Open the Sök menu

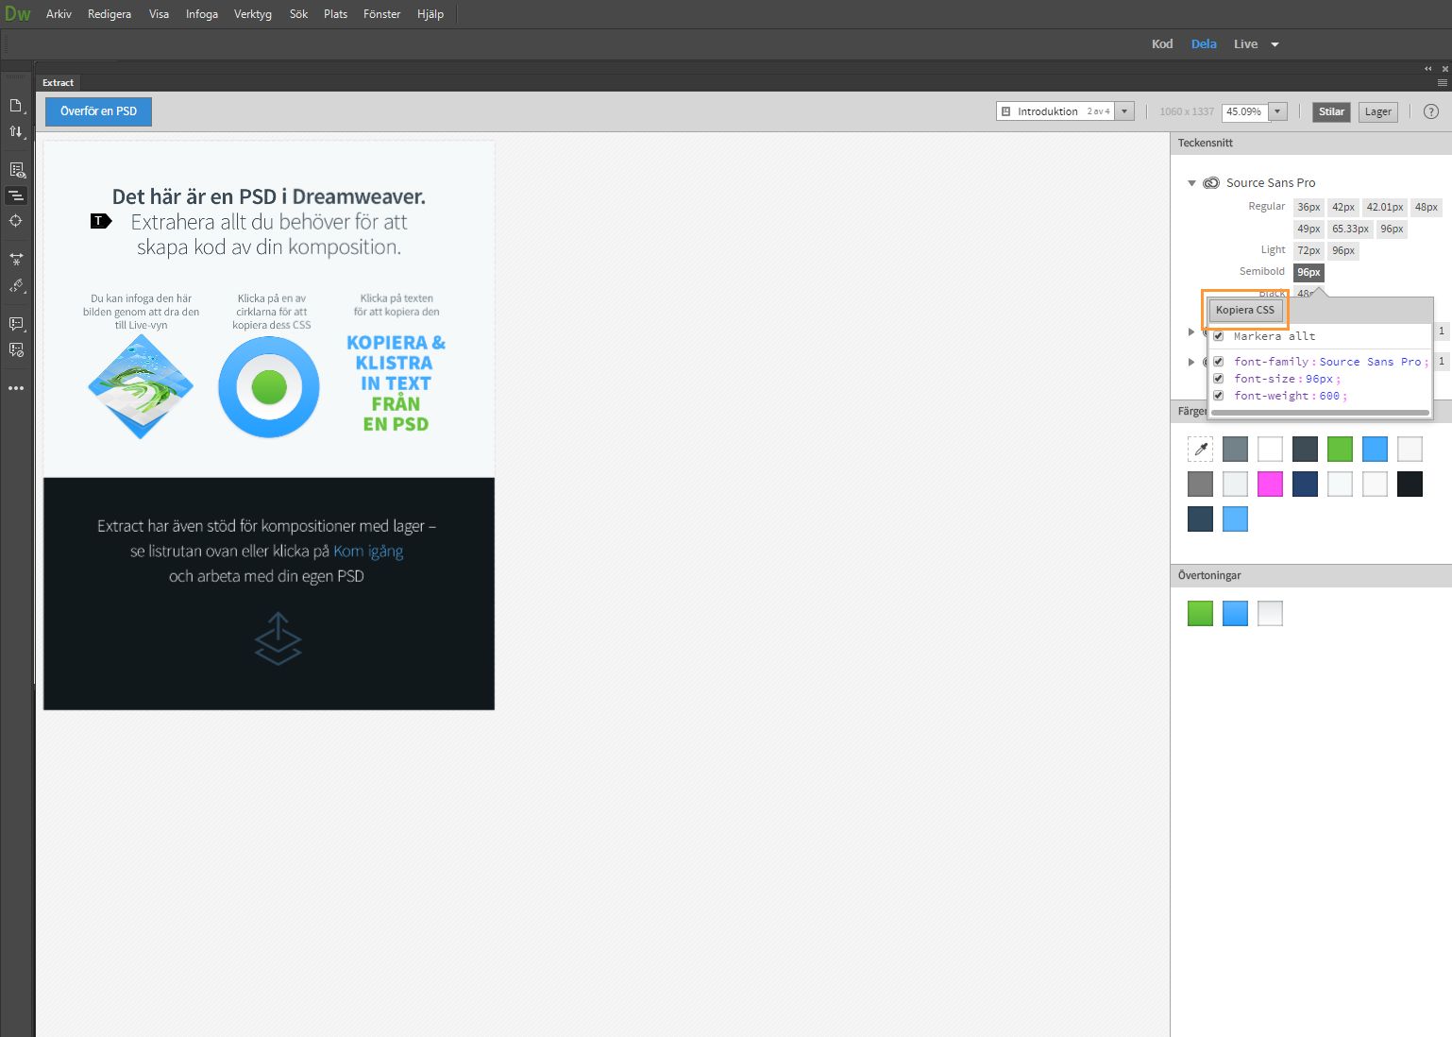coord(298,14)
